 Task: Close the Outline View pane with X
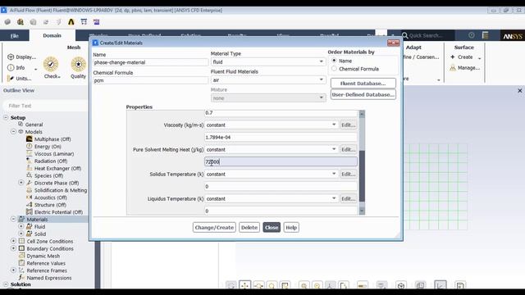519,91
